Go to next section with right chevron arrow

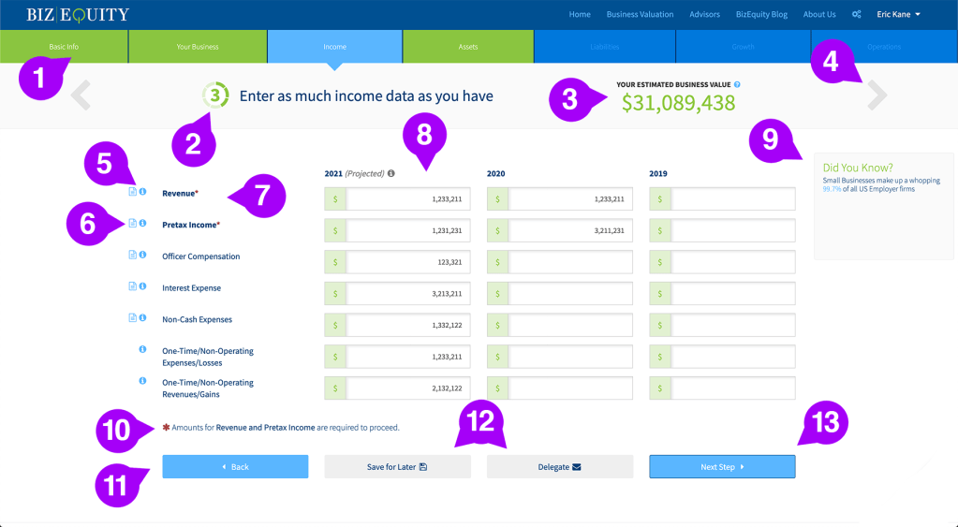pos(877,95)
